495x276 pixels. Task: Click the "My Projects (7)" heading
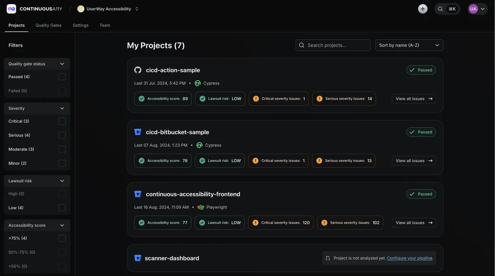pyautogui.click(x=156, y=45)
